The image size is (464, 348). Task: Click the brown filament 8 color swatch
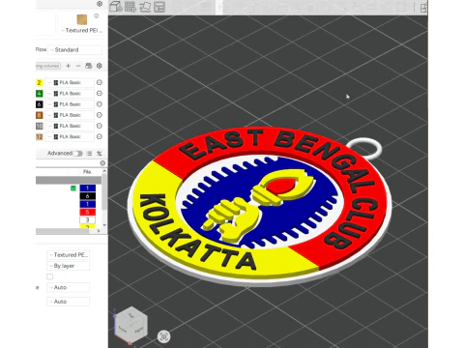point(39,115)
